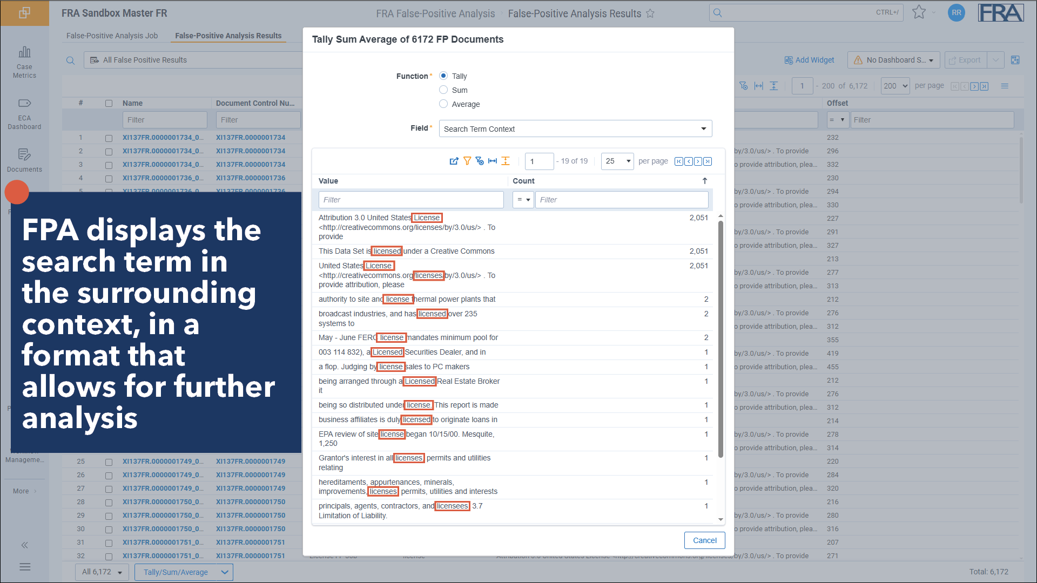Click the Value column filter field

(411, 200)
